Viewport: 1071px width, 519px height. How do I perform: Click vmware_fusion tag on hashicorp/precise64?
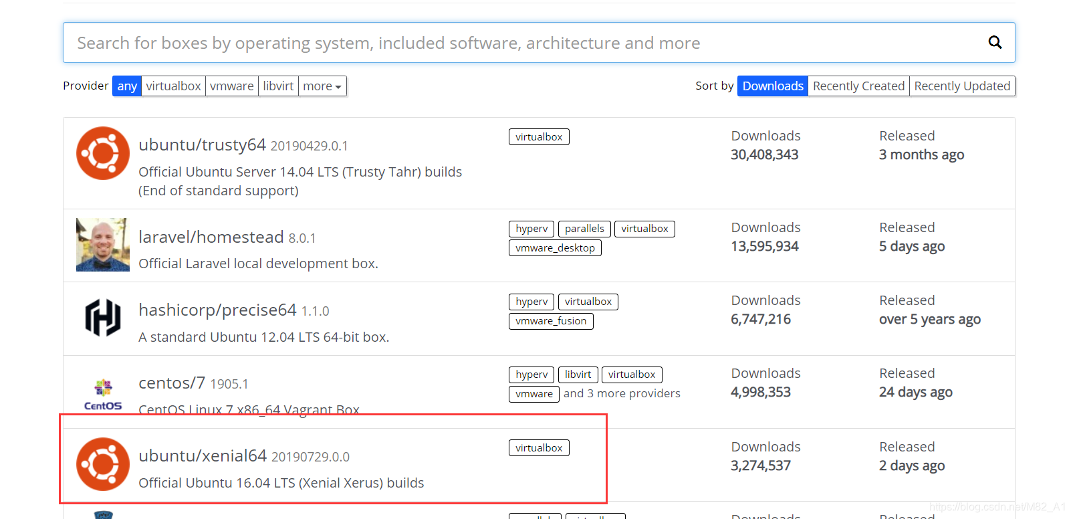point(551,321)
